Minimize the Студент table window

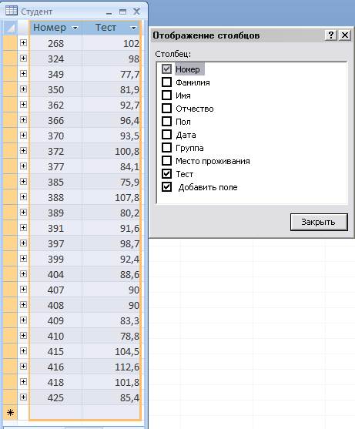tap(109, 12)
